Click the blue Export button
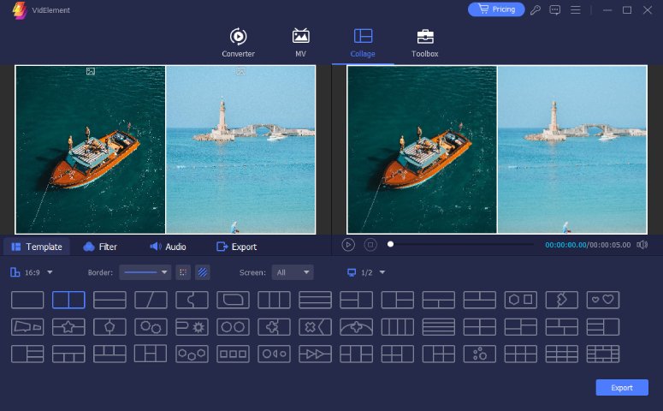The image size is (663, 411). [x=622, y=387]
